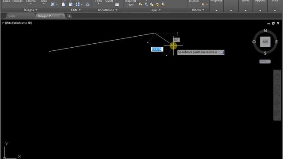Open Proprietà layer manager
This screenshot has width=283, height=159.
click(130, 3)
